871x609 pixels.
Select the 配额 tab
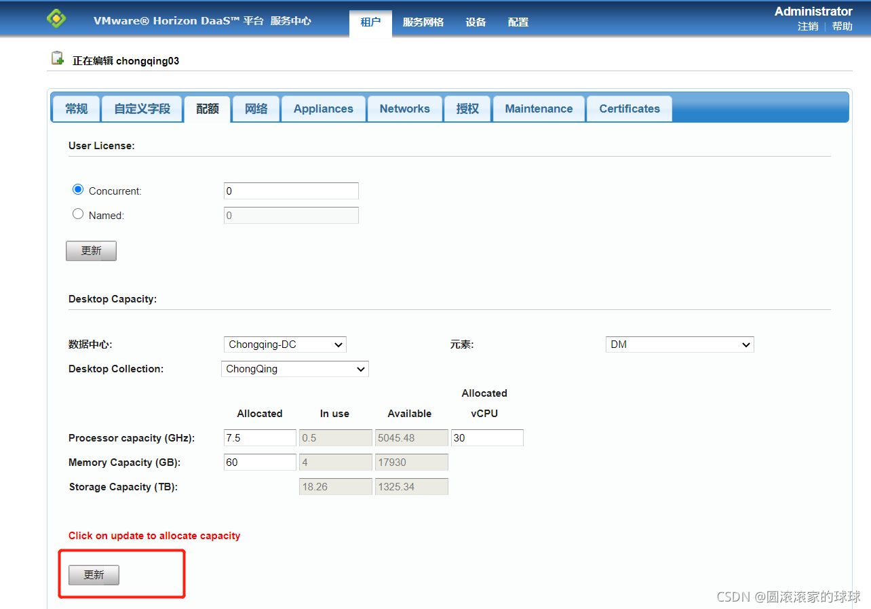click(208, 109)
